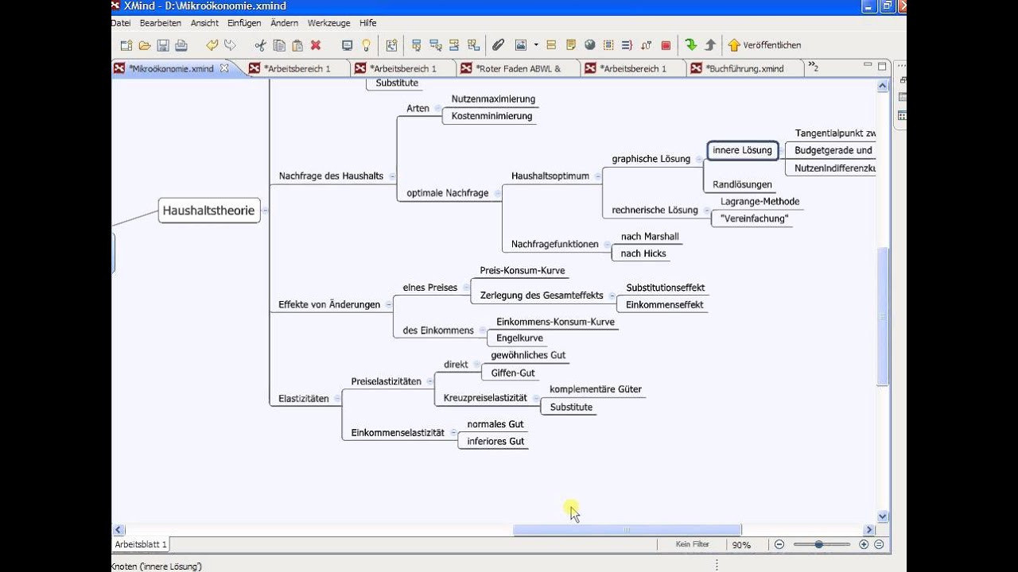
Task: Add hyperlink with the globe icon
Action: point(590,45)
